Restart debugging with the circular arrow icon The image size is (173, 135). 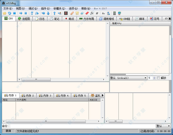9,13
